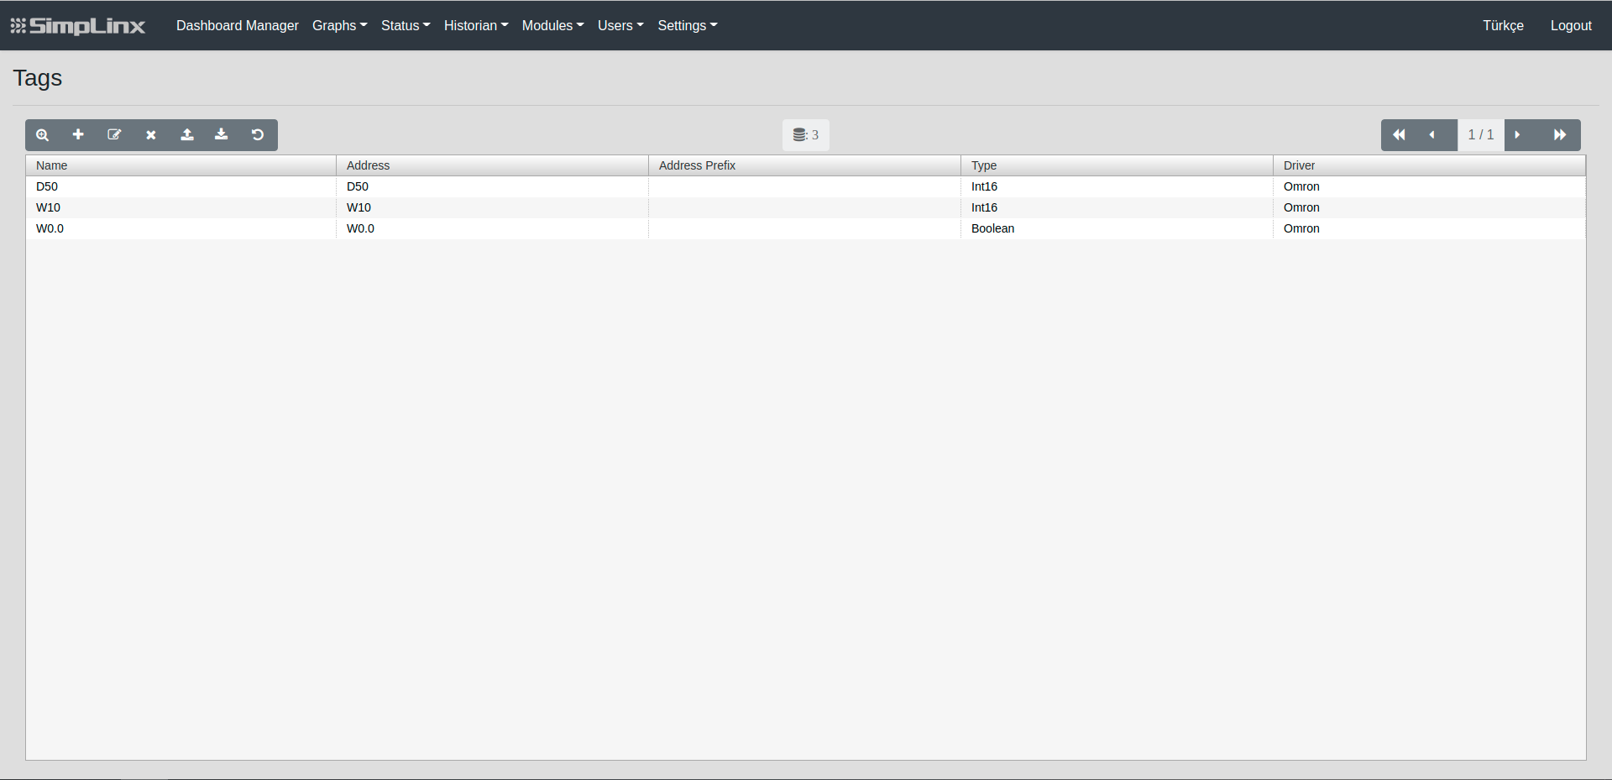Image resolution: width=1612 pixels, height=780 pixels.
Task: Click the download tags icon
Action: pyautogui.click(x=222, y=135)
